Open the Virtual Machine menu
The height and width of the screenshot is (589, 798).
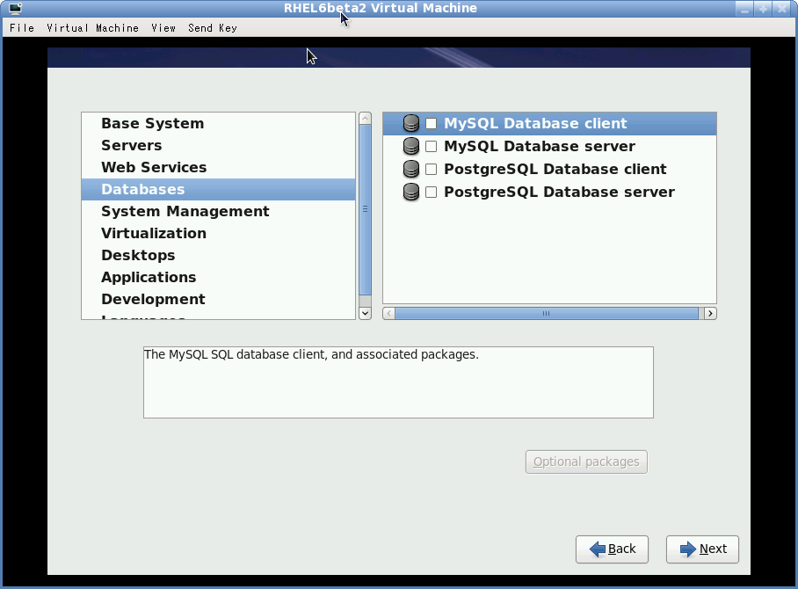click(x=92, y=28)
